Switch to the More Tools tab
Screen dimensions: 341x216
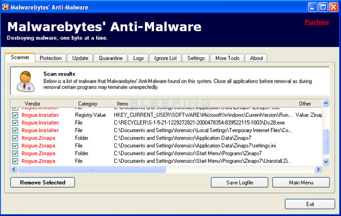click(x=227, y=58)
